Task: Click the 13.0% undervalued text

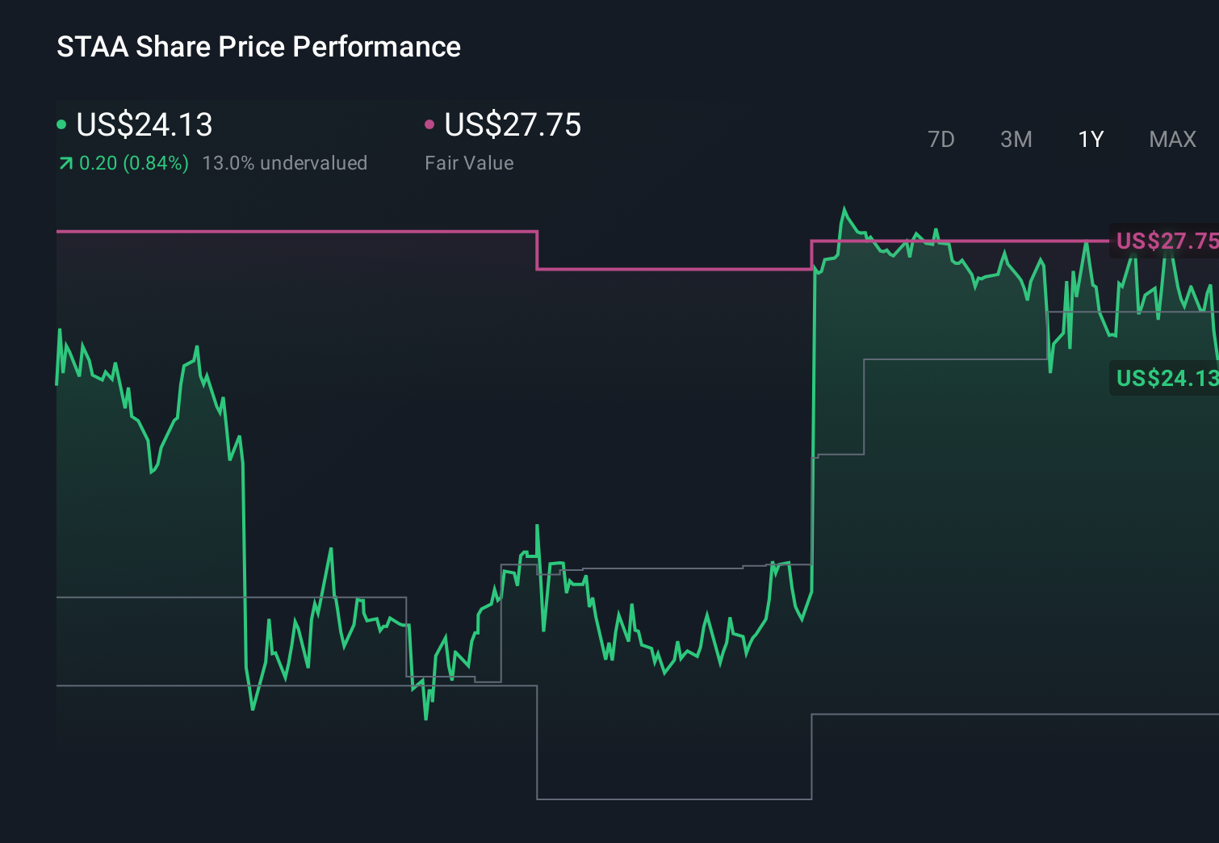Action: pyautogui.click(x=287, y=162)
